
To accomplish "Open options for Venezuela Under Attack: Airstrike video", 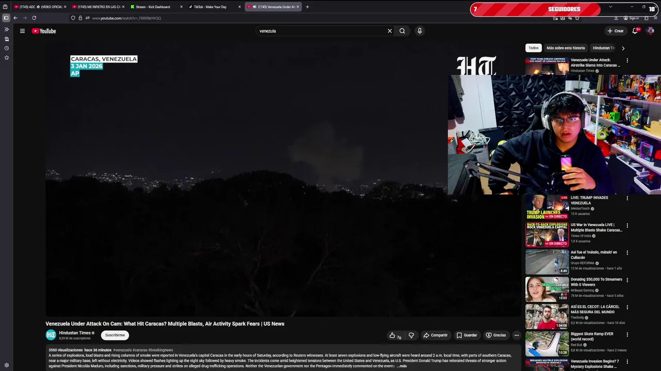I will tap(627, 60).
